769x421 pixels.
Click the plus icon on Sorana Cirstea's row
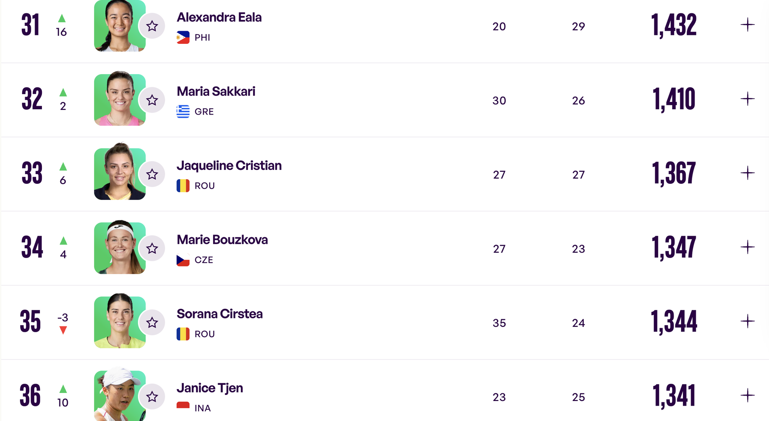click(747, 321)
